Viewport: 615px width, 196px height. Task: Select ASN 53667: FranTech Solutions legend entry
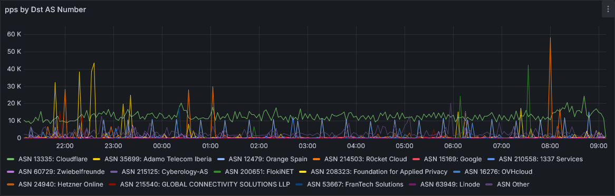click(355, 184)
